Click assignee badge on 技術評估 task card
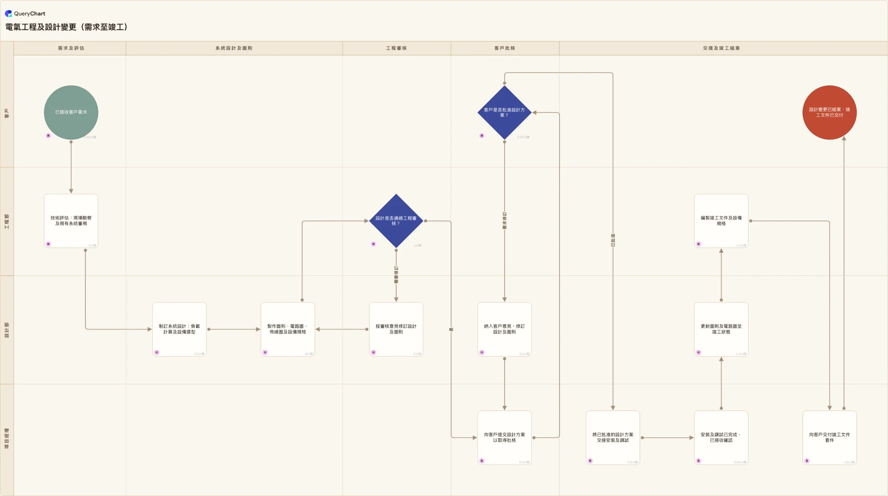The width and height of the screenshot is (888, 496). click(48, 244)
